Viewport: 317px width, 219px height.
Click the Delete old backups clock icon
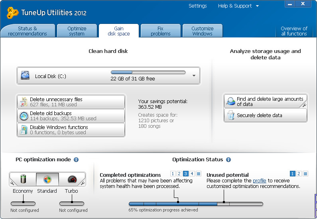[x=24, y=116]
